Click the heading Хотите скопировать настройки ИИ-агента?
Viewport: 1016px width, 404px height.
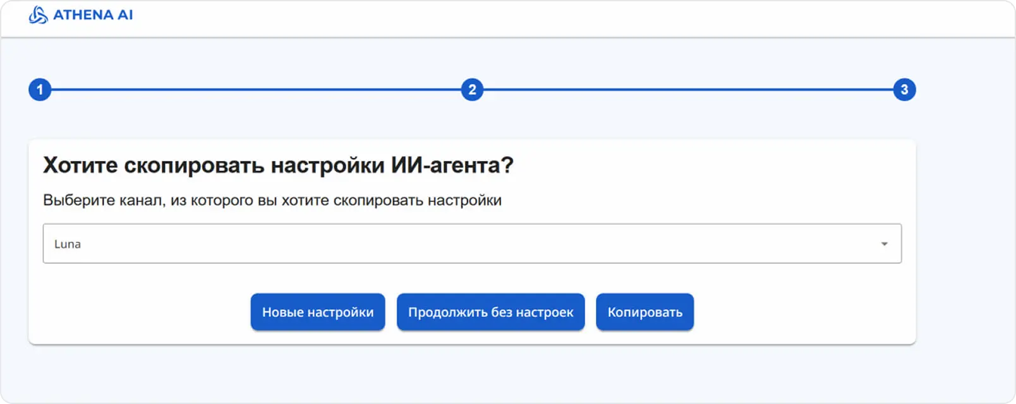pos(278,165)
